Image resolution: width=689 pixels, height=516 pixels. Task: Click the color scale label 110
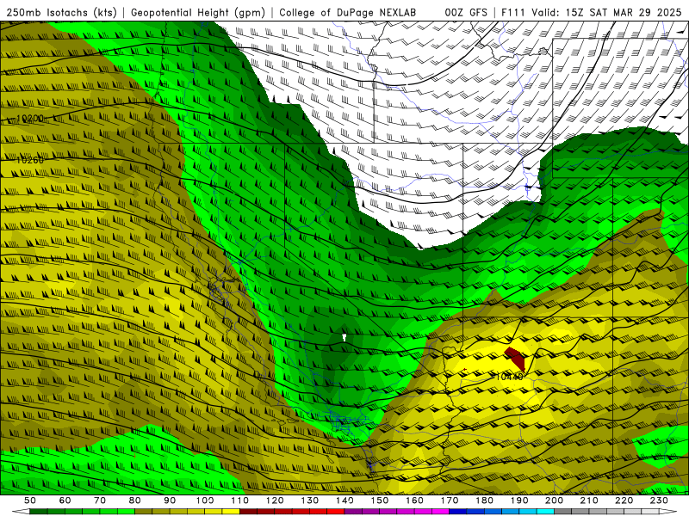pos(239,501)
